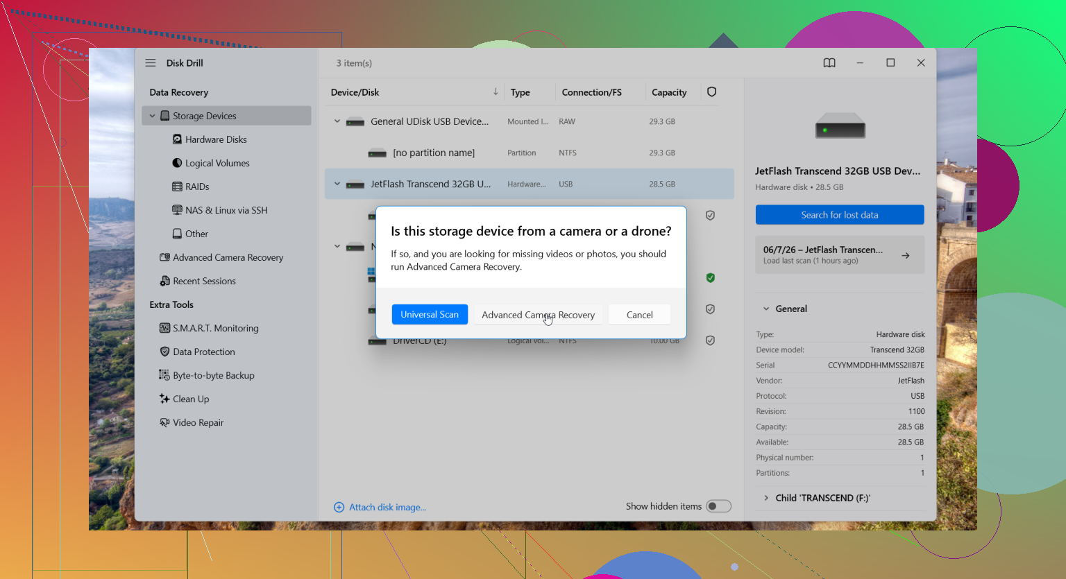
Task: Collapse the Storage Devices tree chevron
Action: click(x=152, y=116)
